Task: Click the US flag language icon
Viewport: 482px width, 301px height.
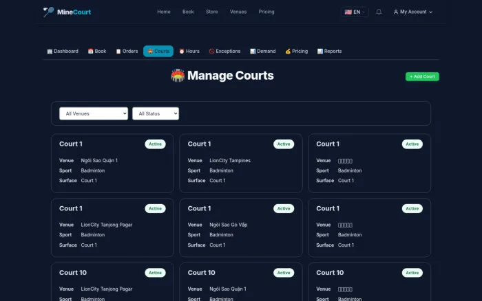Action: click(348, 12)
